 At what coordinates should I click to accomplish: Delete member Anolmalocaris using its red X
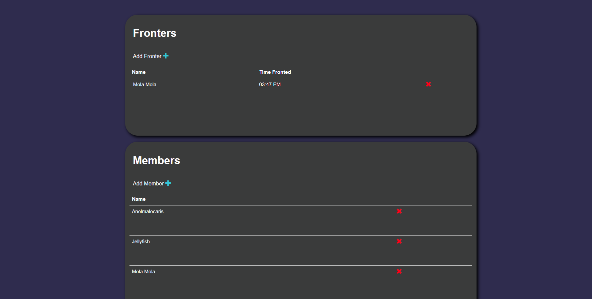click(x=399, y=211)
